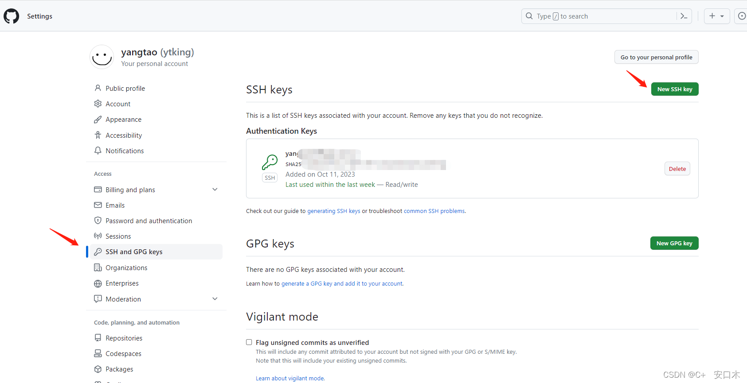Open the create-new dropdown arrow
The height and width of the screenshot is (383, 747).
tap(722, 16)
